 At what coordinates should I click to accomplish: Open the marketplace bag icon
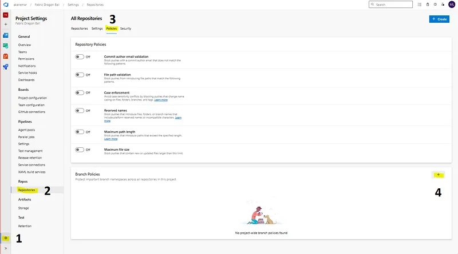pyautogui.click(x=428, y=5)
